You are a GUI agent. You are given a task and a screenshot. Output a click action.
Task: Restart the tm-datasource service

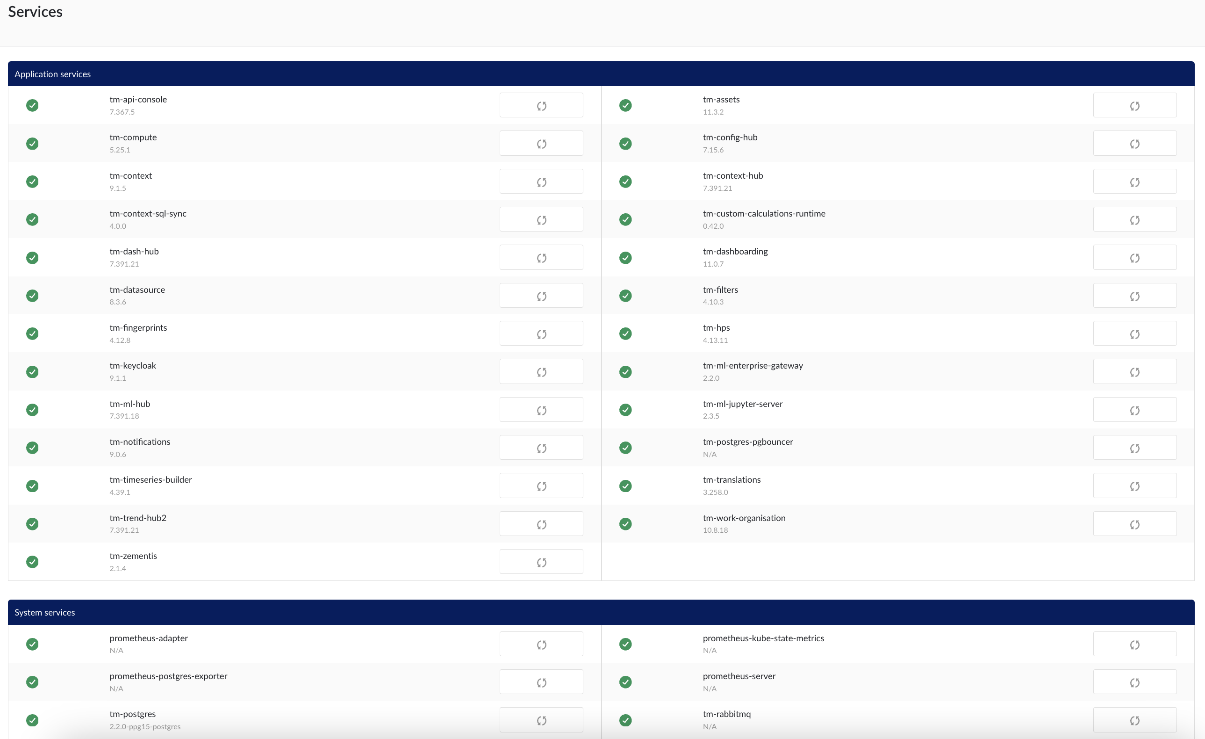point(541,296)
